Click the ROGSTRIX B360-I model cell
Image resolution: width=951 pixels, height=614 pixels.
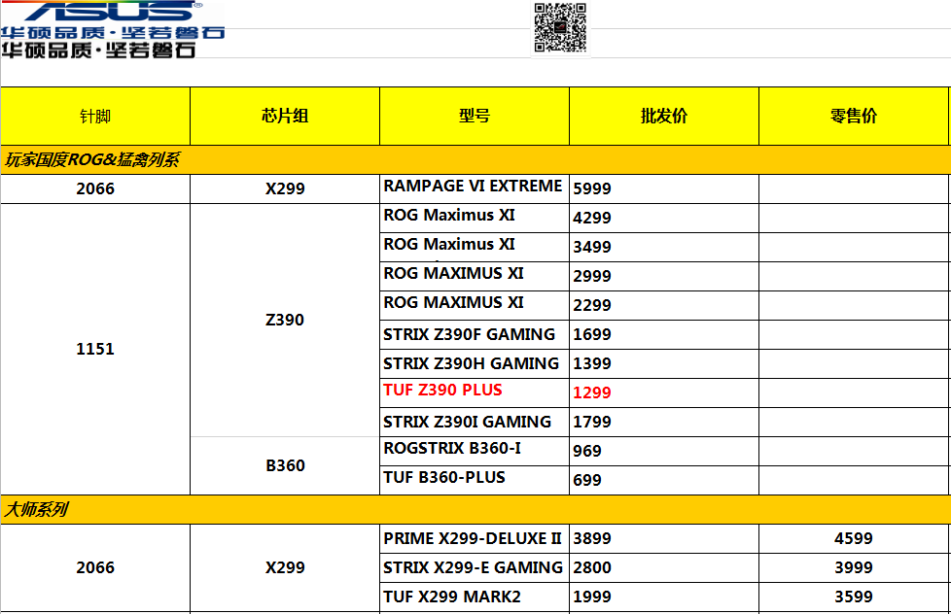(452, 449)
